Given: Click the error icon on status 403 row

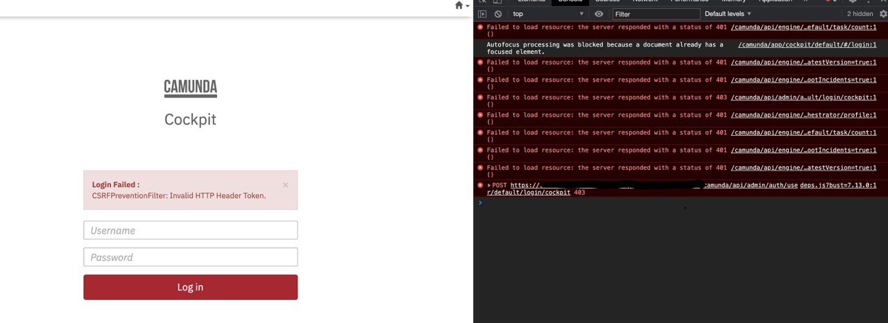Looking at the screenshot, I should point(480,98).
